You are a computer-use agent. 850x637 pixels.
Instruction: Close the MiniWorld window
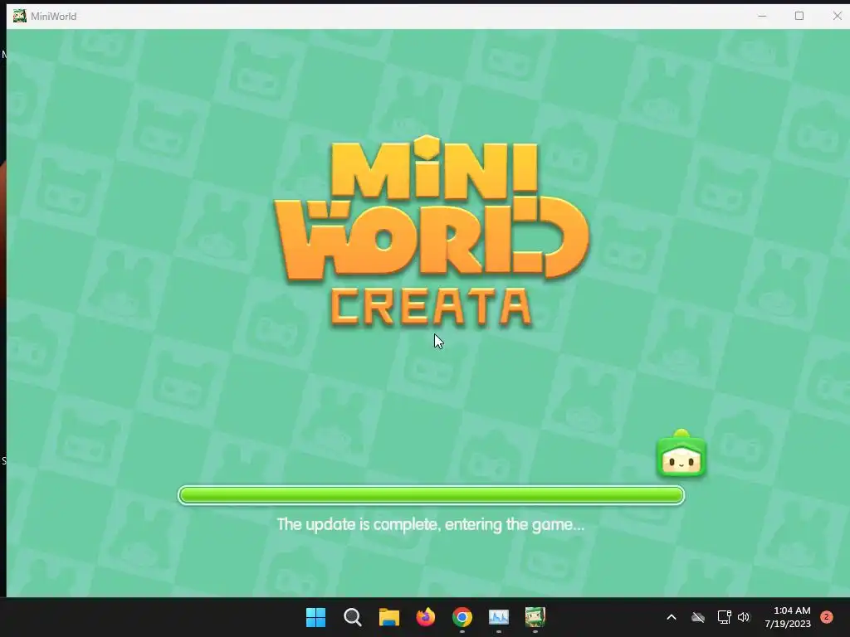coord(837,17)
